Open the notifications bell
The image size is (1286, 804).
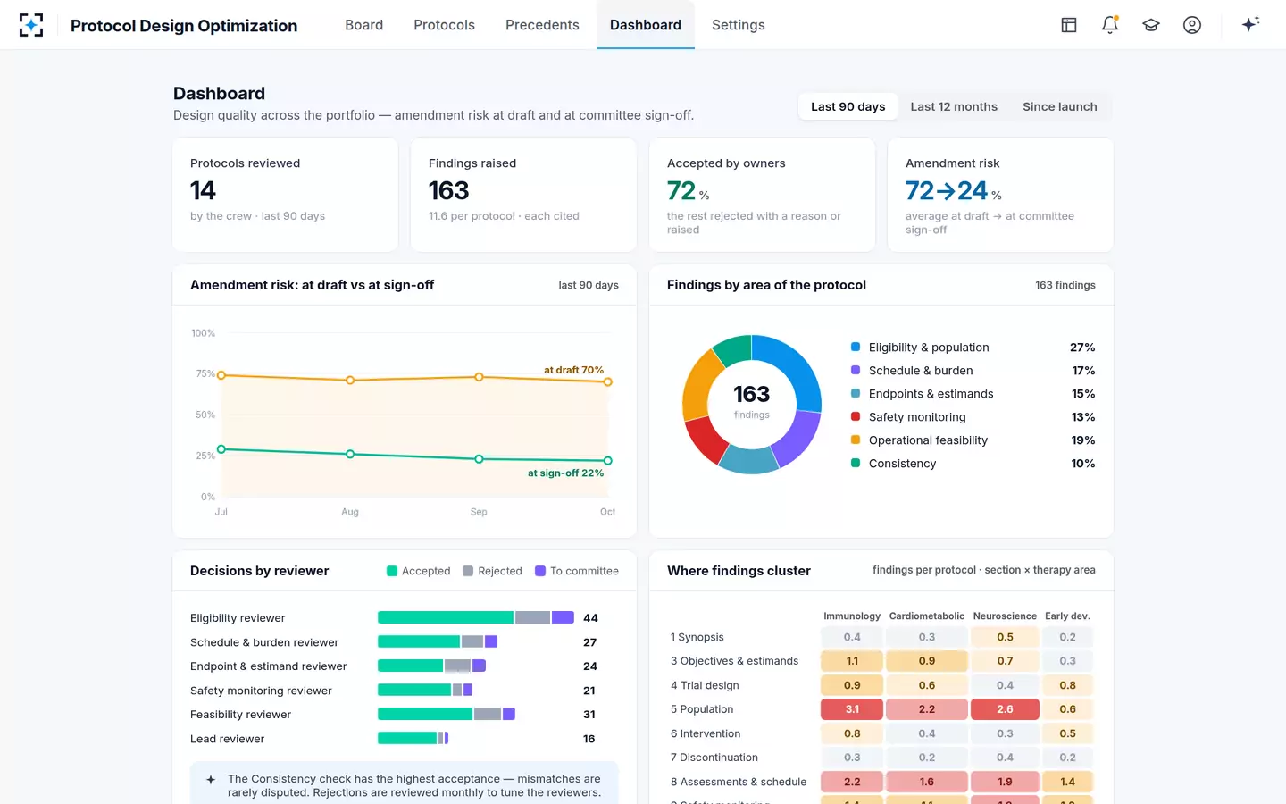pyautogui.click(x=1110, y=25)
